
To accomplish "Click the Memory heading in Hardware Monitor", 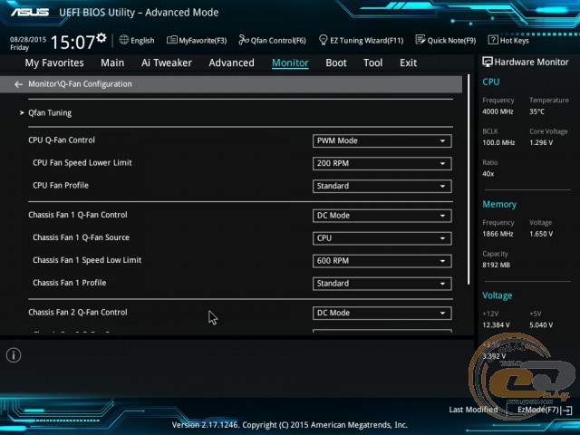I will (x=499, y=204).
